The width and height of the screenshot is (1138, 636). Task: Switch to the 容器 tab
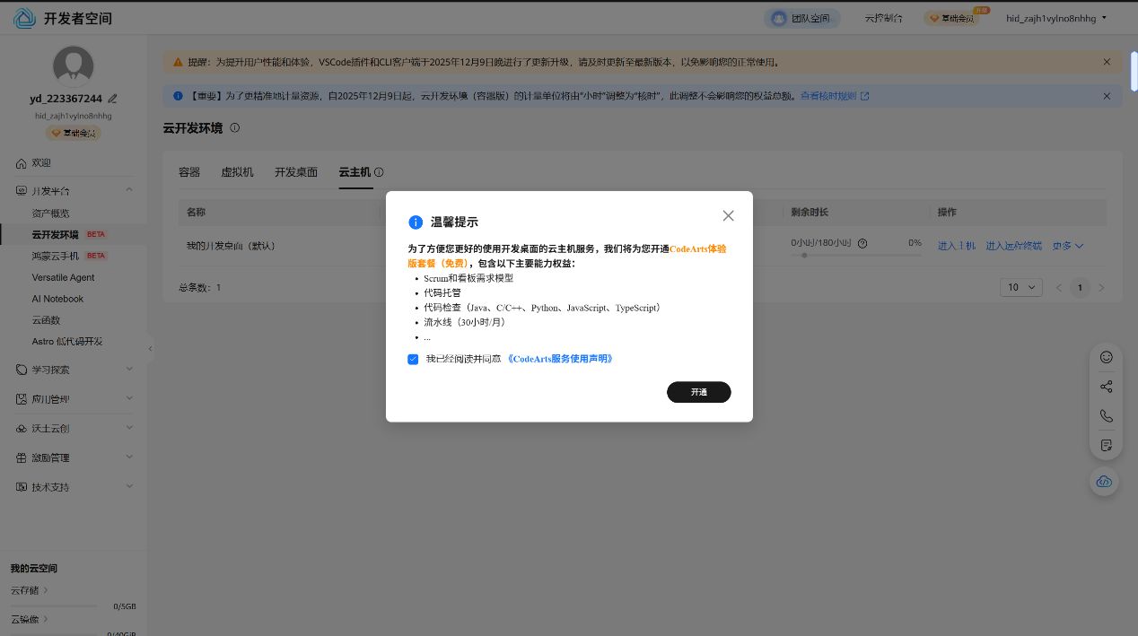pos(189,172)
